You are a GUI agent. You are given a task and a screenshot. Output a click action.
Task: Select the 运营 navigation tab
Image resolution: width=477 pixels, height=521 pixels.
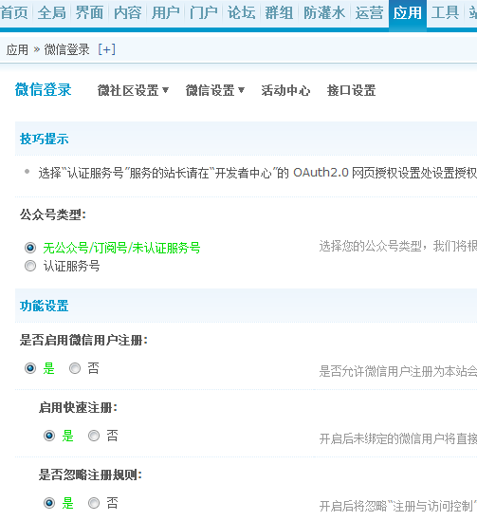point(370,13)
